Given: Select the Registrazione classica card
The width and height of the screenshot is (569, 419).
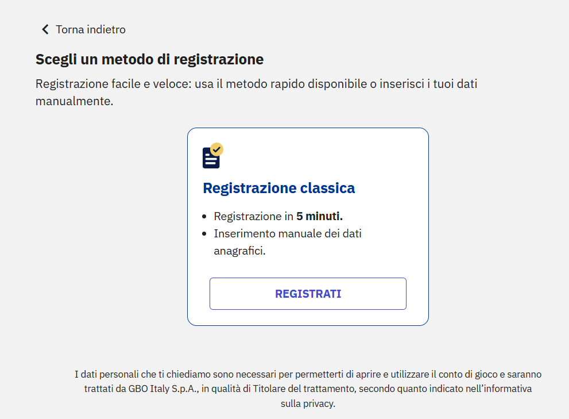Looking at the screenshot, I should pos(308,225).
